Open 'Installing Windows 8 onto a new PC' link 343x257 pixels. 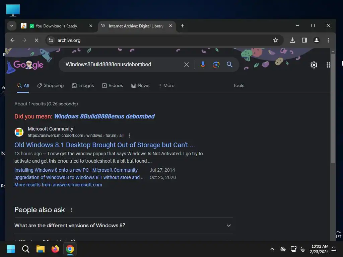coord(76,170)
